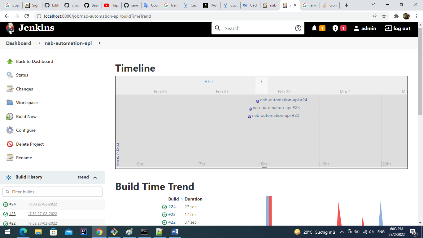Focus the Filter builds input field
423x238 pixels.
pos(53,192)
